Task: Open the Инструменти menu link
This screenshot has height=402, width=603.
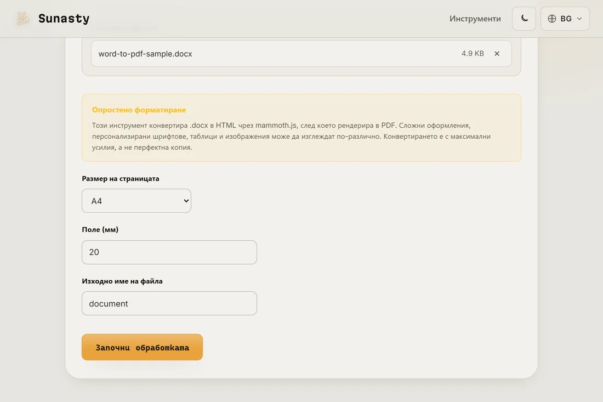Action: pos(475,19)
